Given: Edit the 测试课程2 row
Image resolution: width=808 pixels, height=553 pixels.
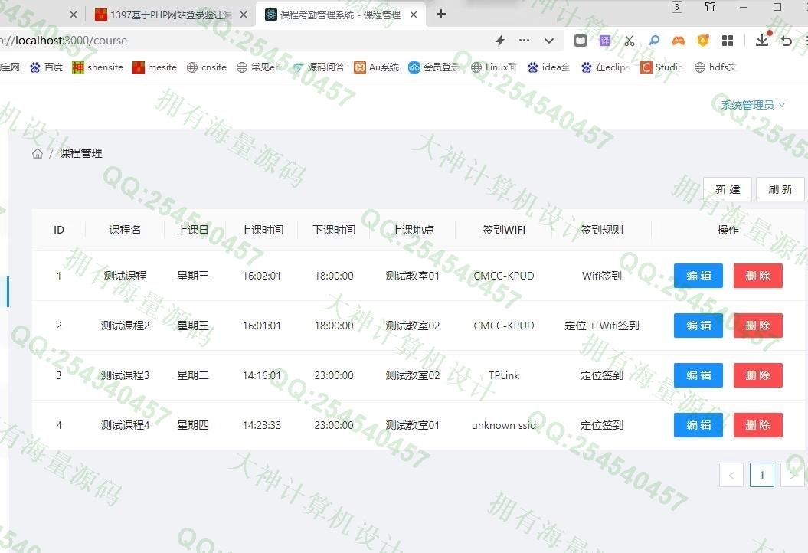Looking at the screenshot, I should point(698,326).
